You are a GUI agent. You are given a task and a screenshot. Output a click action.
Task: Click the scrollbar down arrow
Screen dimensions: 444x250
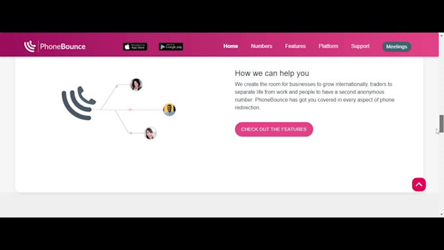tap(441, 215)
